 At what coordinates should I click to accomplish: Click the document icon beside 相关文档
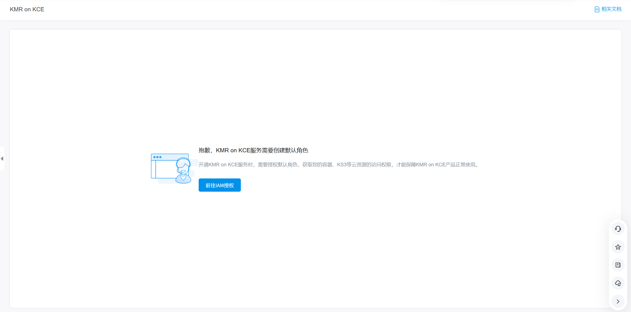point(597,9)
